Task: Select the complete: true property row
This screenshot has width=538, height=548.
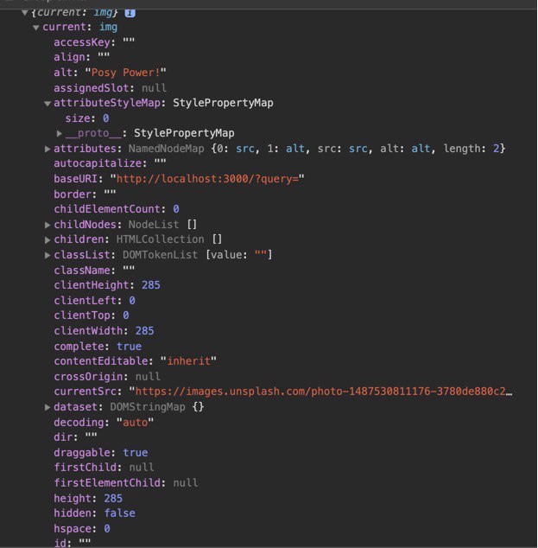Action: point(98,347)
